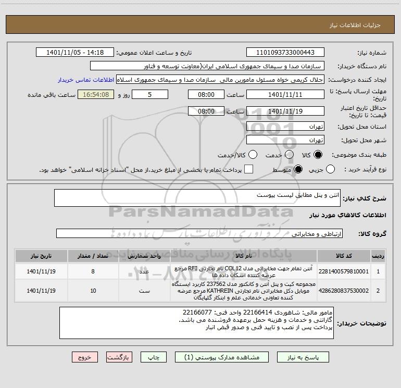The image size is (401, 388).
Task: Open buyer contact info link اطلاعات تماس خریدار
Action: coord(86,80)
